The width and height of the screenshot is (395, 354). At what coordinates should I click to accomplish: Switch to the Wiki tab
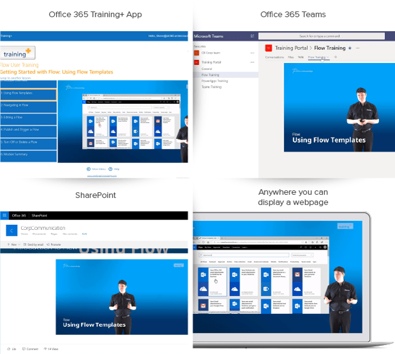pyautogui.click(x=301, y=57)
